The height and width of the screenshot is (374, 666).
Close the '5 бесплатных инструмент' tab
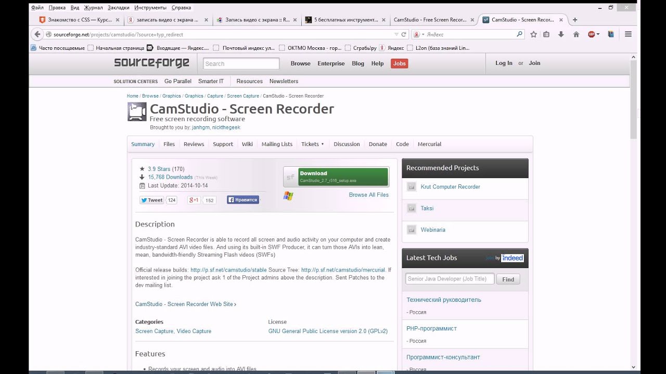tap(384, 20)
